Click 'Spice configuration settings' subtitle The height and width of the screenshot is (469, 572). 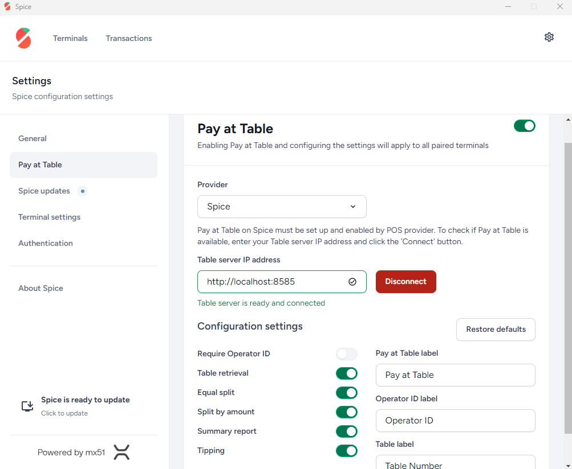(x=62, y=97)
